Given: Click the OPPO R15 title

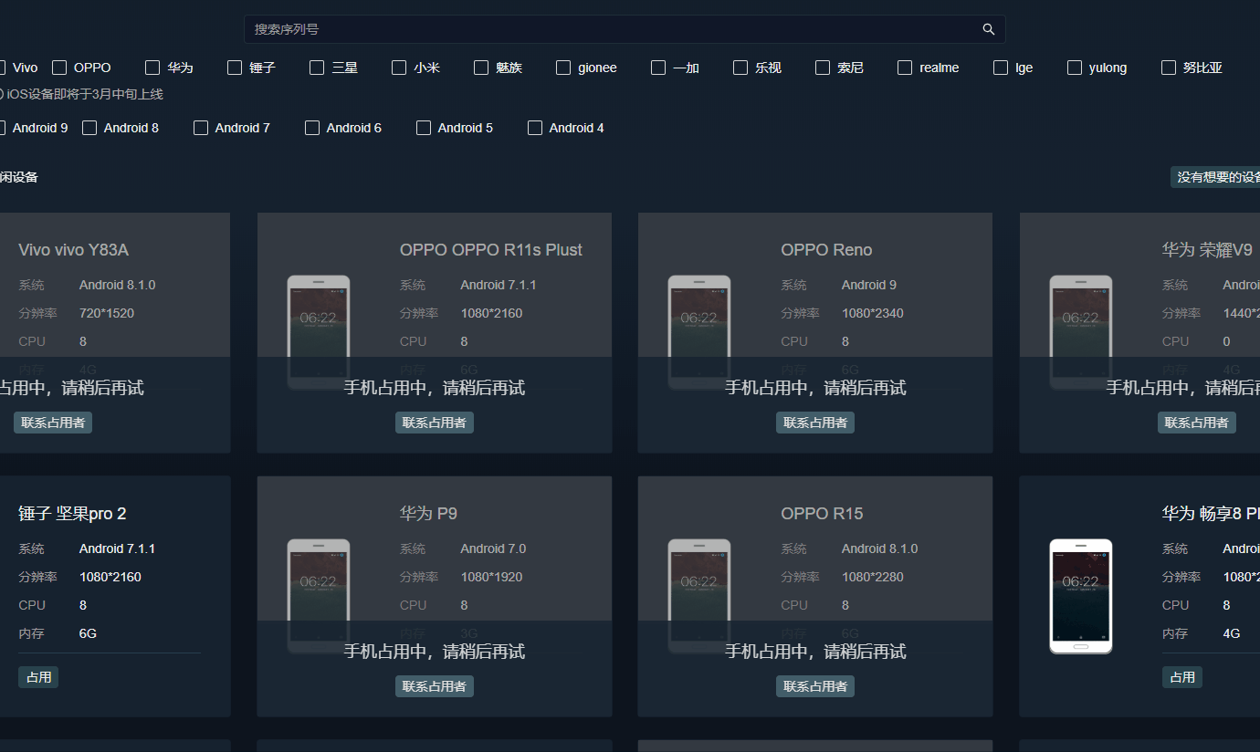Looking at the screenshot, I should point(822,514).
